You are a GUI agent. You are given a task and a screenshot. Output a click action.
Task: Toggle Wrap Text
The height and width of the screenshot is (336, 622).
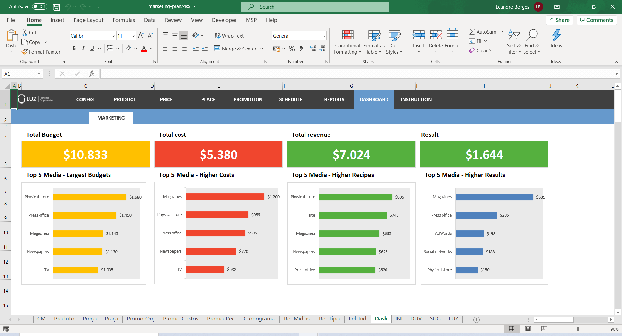229,36
